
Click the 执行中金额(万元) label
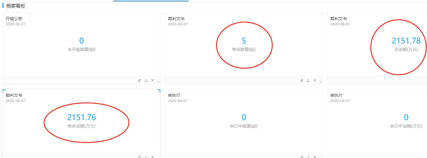click(x=406, y=126)
